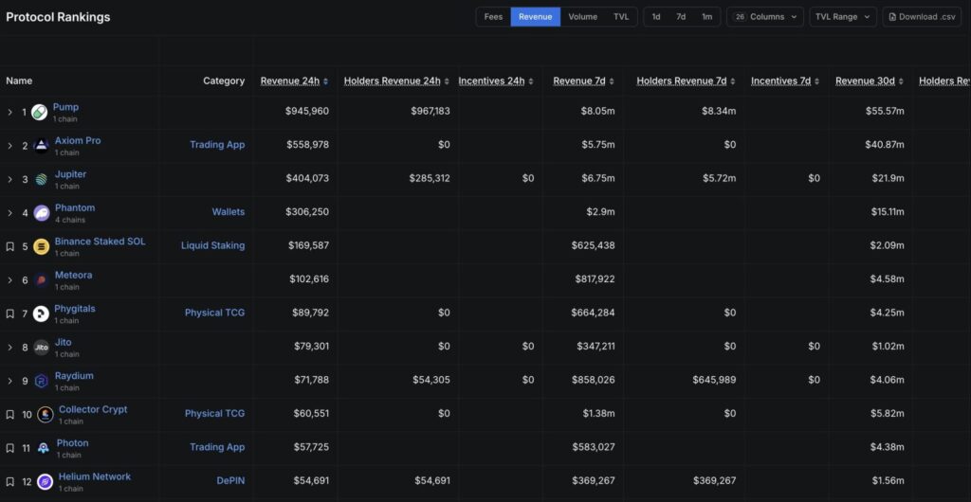The height and width of the screenshot is (502, 971).
Task: Click the Phantom wallet logo icon
Action: click(41, 213)
